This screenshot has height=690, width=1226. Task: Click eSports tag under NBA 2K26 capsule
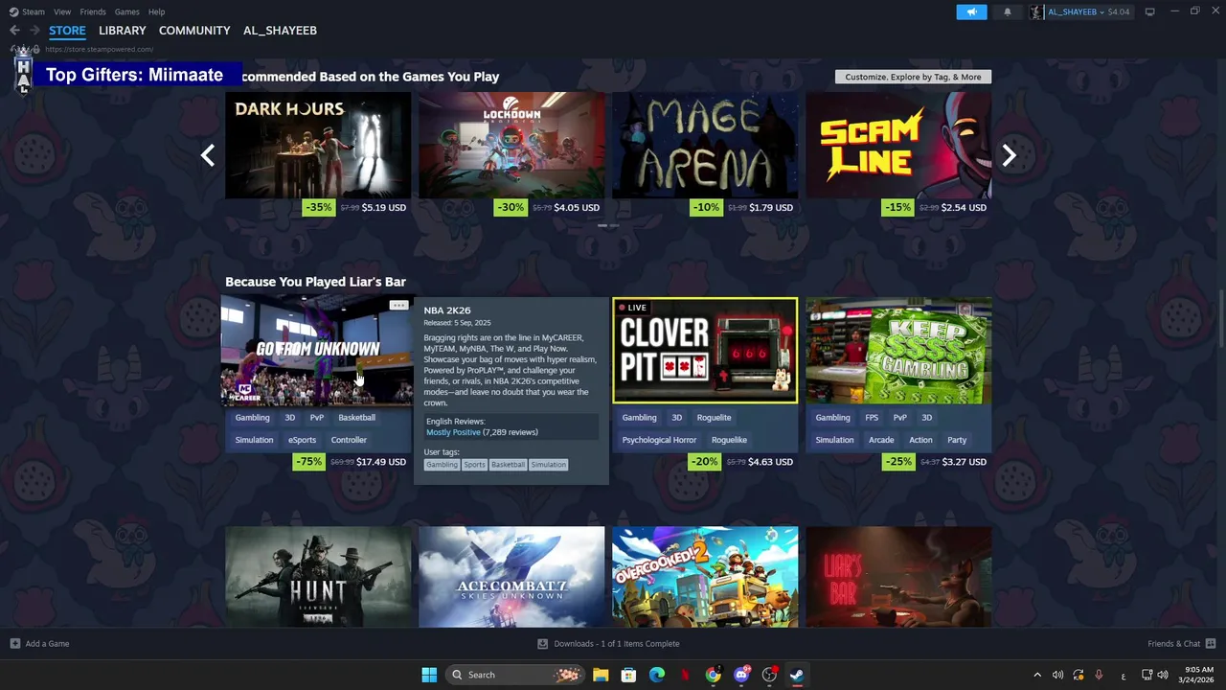[302, 440]
